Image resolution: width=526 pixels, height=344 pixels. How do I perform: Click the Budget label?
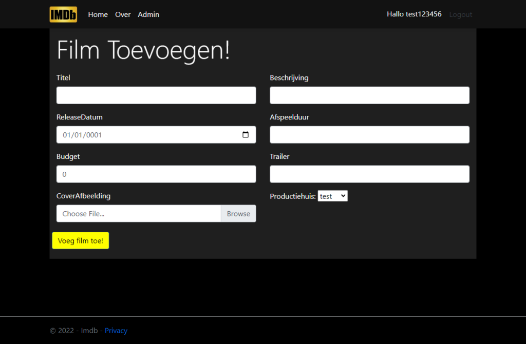[x=68, y=157]
